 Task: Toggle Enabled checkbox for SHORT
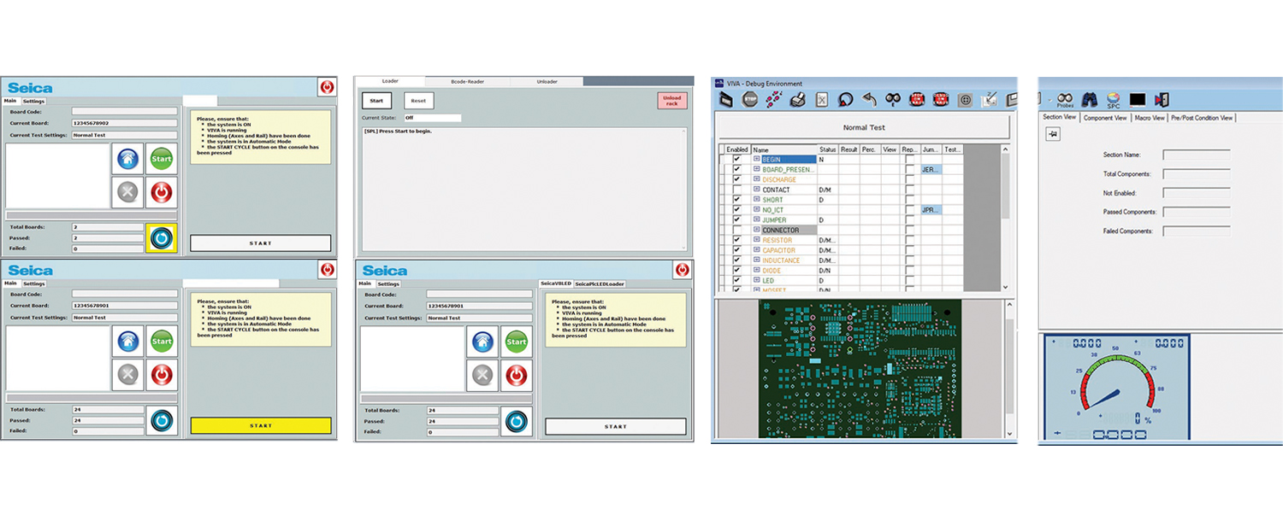pos(736,200)
